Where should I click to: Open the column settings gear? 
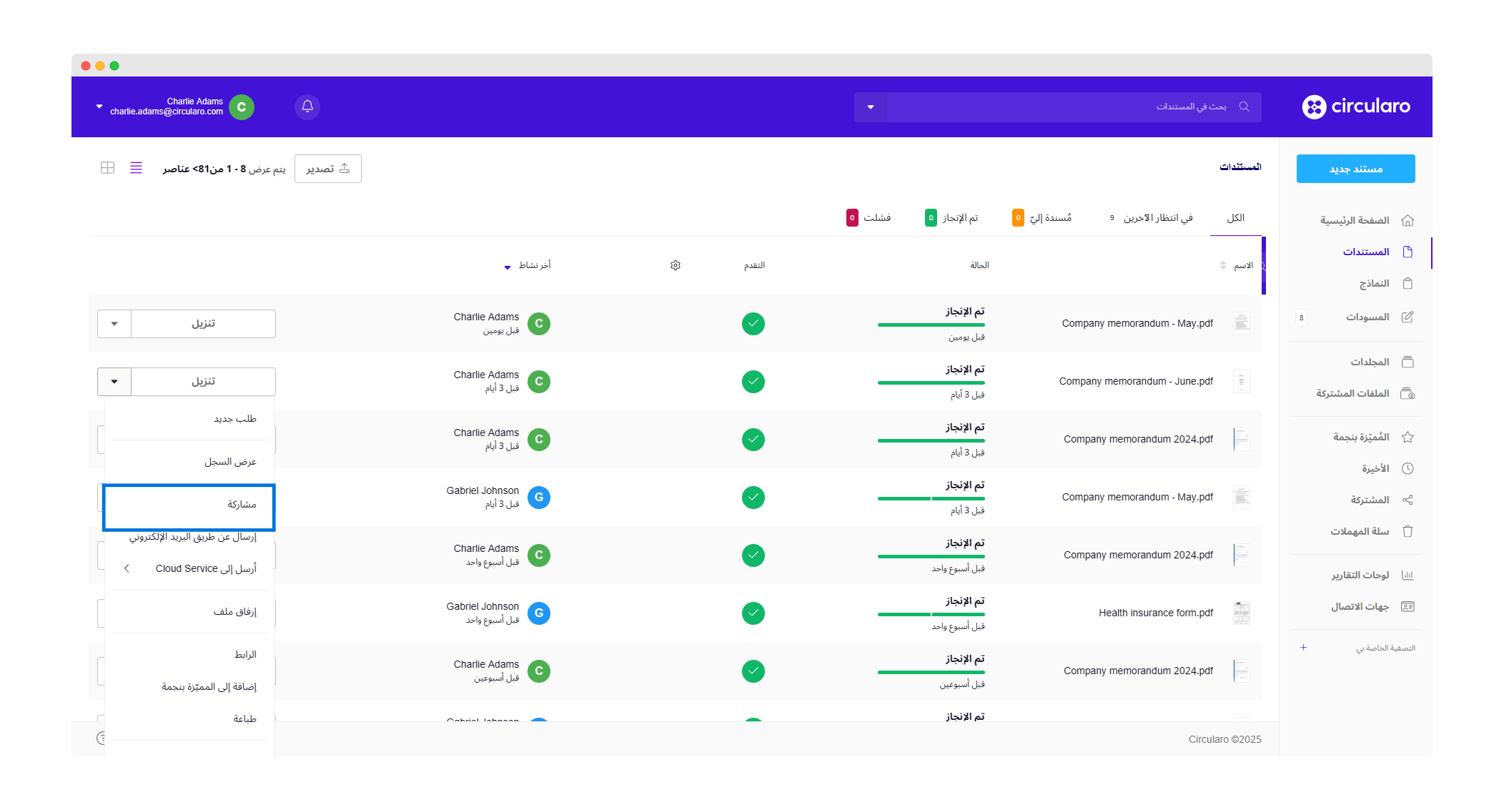676,265
